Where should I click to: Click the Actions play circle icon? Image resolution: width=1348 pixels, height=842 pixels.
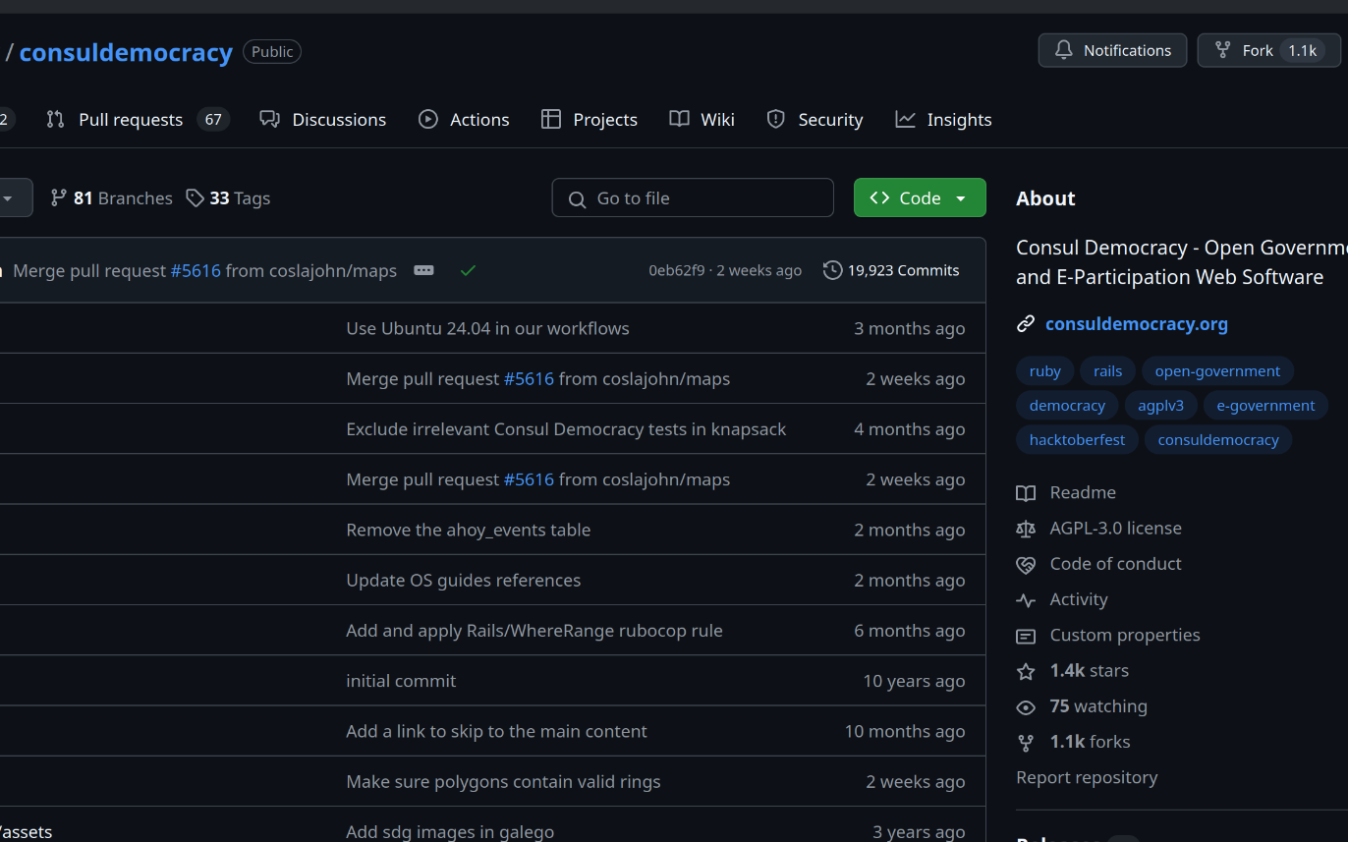coord(428,119)
